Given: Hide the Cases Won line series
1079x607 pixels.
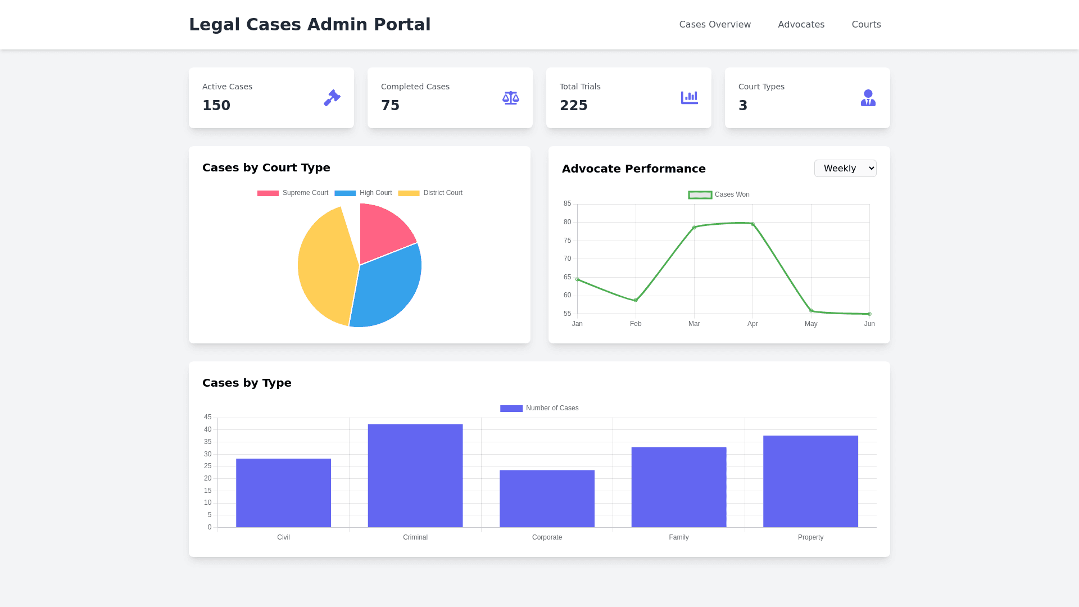Looking at the screenshot, I should 719,194.
